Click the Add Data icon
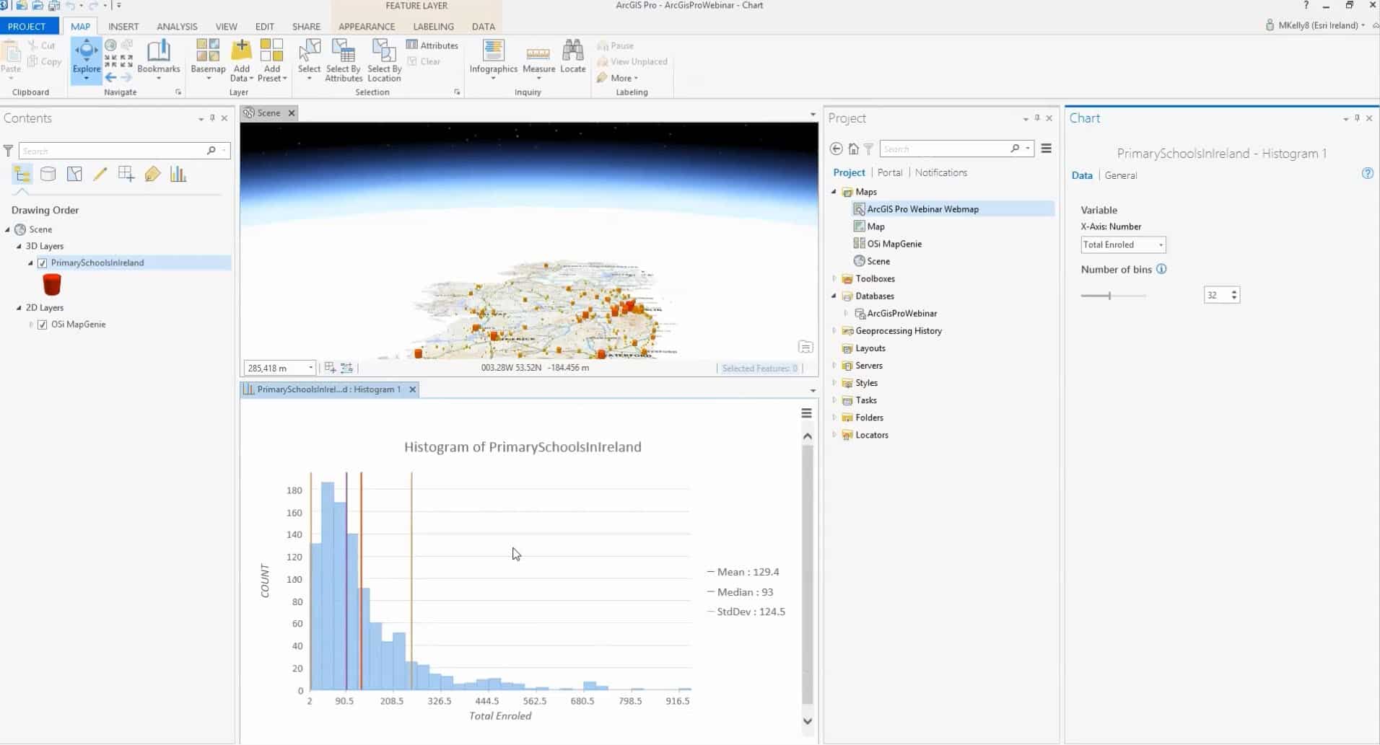 [241, 50]
